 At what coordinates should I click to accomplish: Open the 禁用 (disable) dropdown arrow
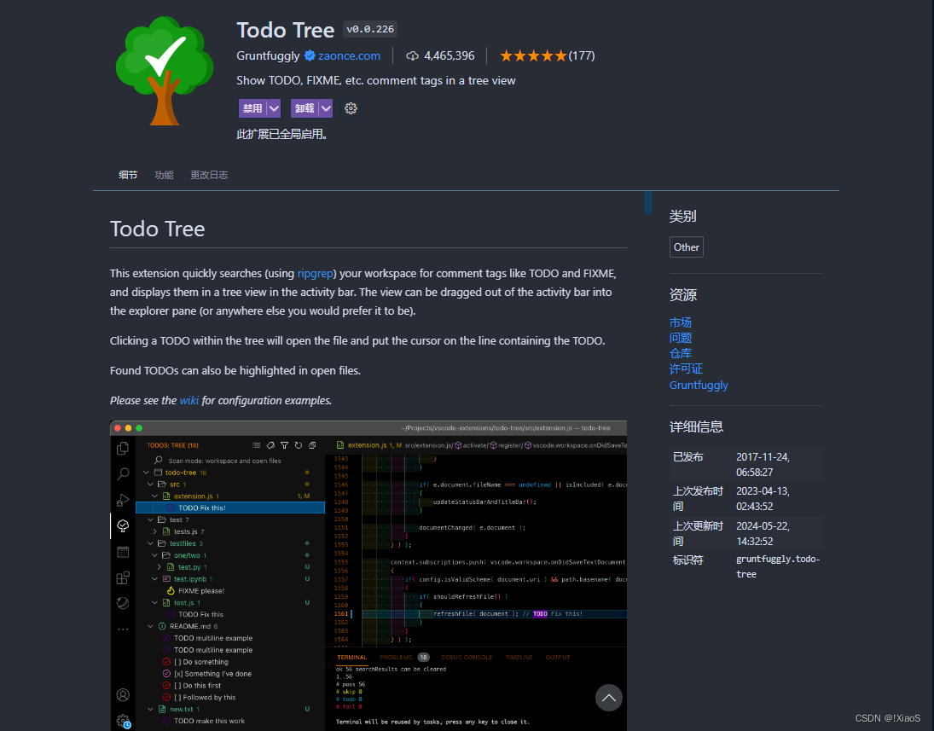pyautogui.click(x=274, y=108)
